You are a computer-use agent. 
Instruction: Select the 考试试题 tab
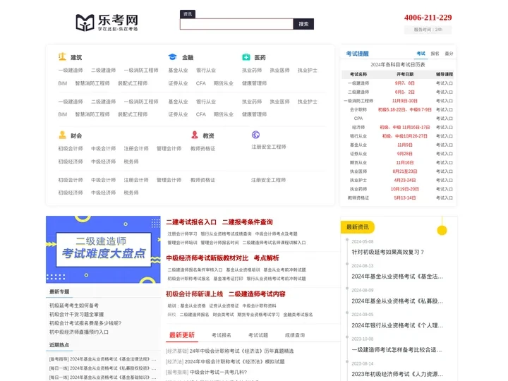coord(258,335)
